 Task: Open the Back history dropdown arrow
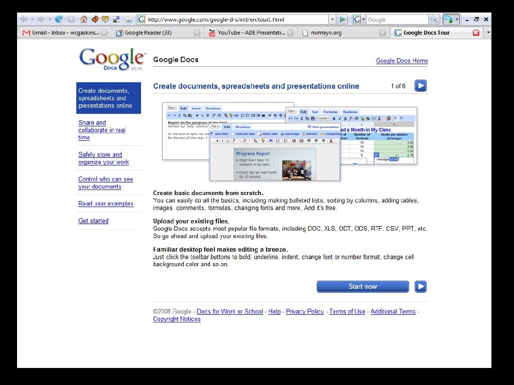(32, 20)
